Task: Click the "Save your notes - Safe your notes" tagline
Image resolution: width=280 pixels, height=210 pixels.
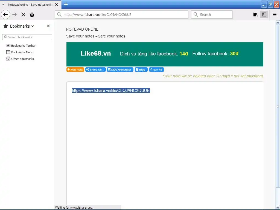Action: [95, 36]
